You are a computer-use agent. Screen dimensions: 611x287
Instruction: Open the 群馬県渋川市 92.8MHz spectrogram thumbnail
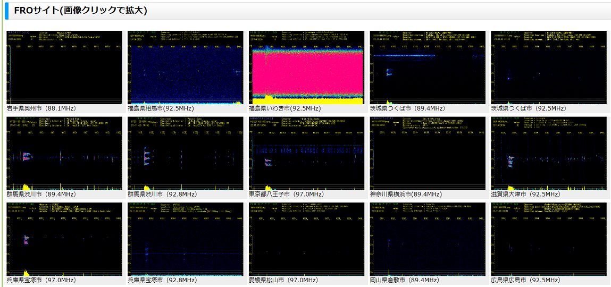coord(185,154)
